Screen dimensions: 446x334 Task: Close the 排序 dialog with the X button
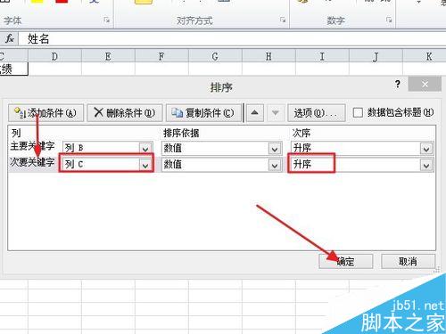pos(425,85)
